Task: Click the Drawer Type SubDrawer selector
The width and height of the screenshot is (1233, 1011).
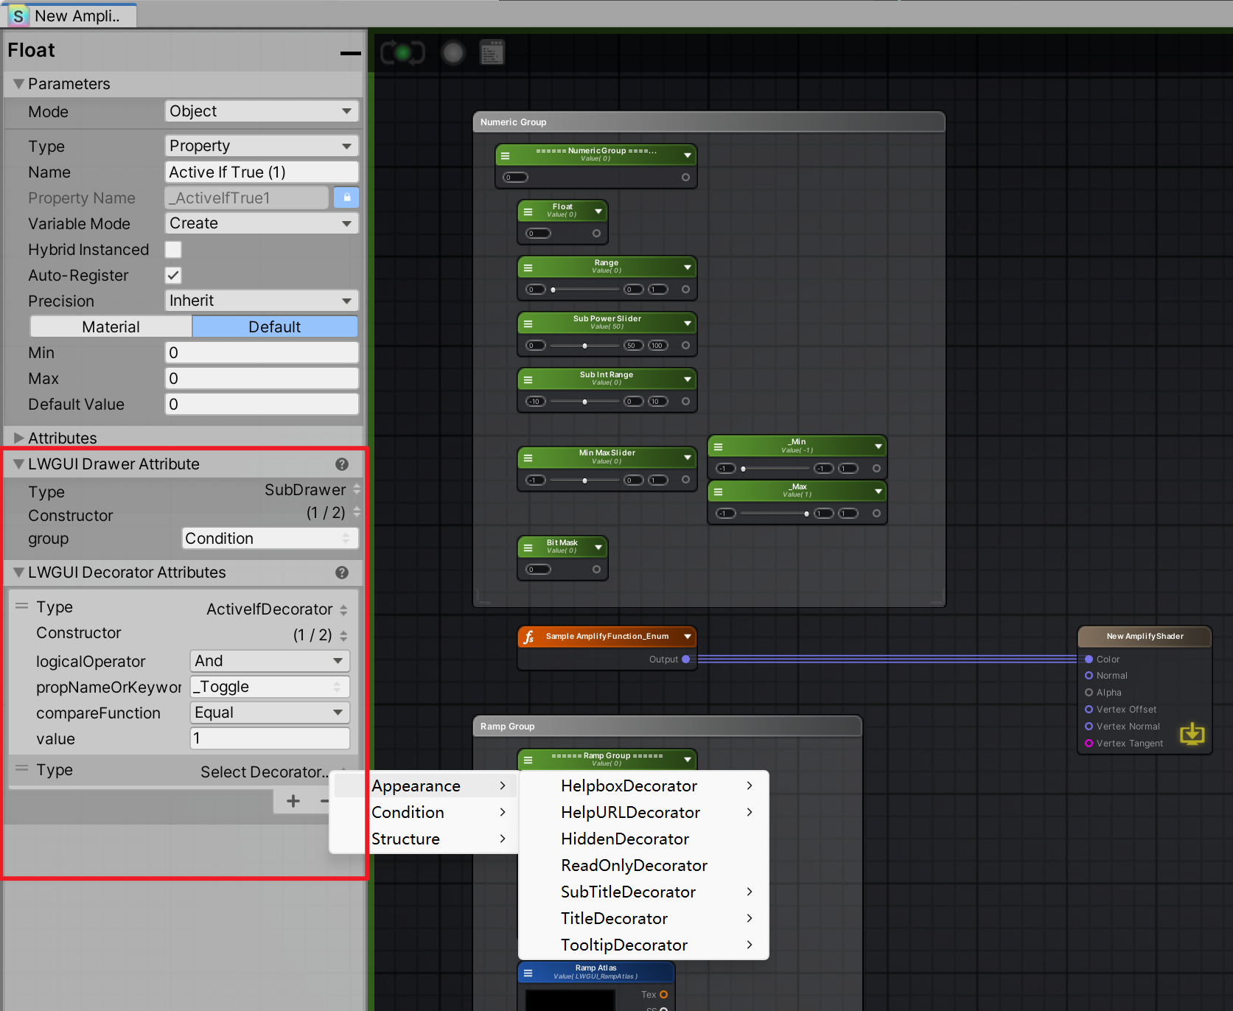Action: coord(312,490)
